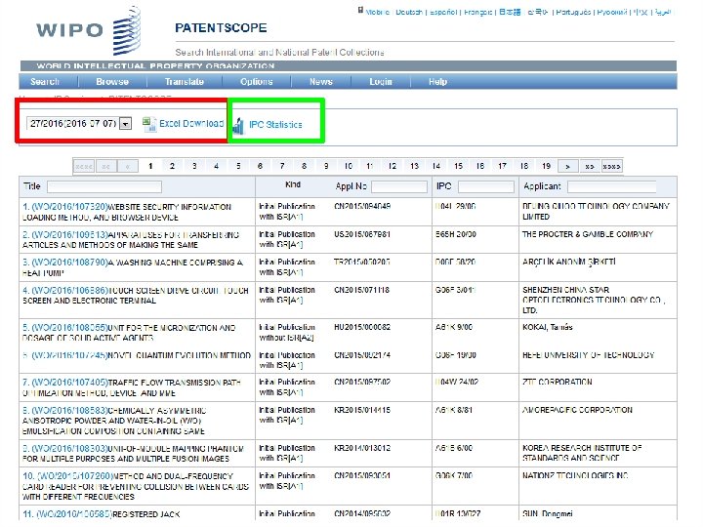Viewport: 703px width, 527px height.
Task: Click applicant KOKAI, Tamás
Action: pyautogui.click(x=548, y=328)
